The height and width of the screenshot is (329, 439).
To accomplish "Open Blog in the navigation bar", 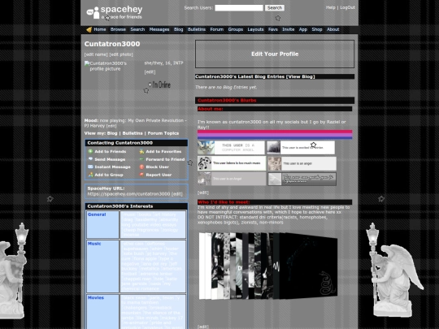I will point(178,29).
